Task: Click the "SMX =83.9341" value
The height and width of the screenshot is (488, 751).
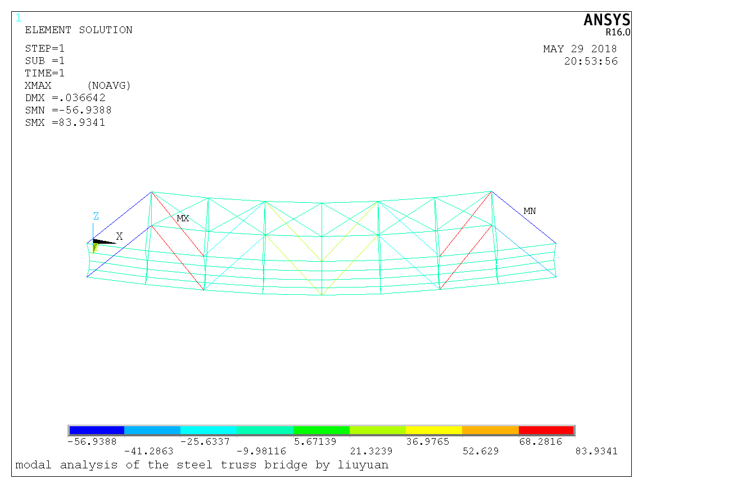Action: (65, 122)
